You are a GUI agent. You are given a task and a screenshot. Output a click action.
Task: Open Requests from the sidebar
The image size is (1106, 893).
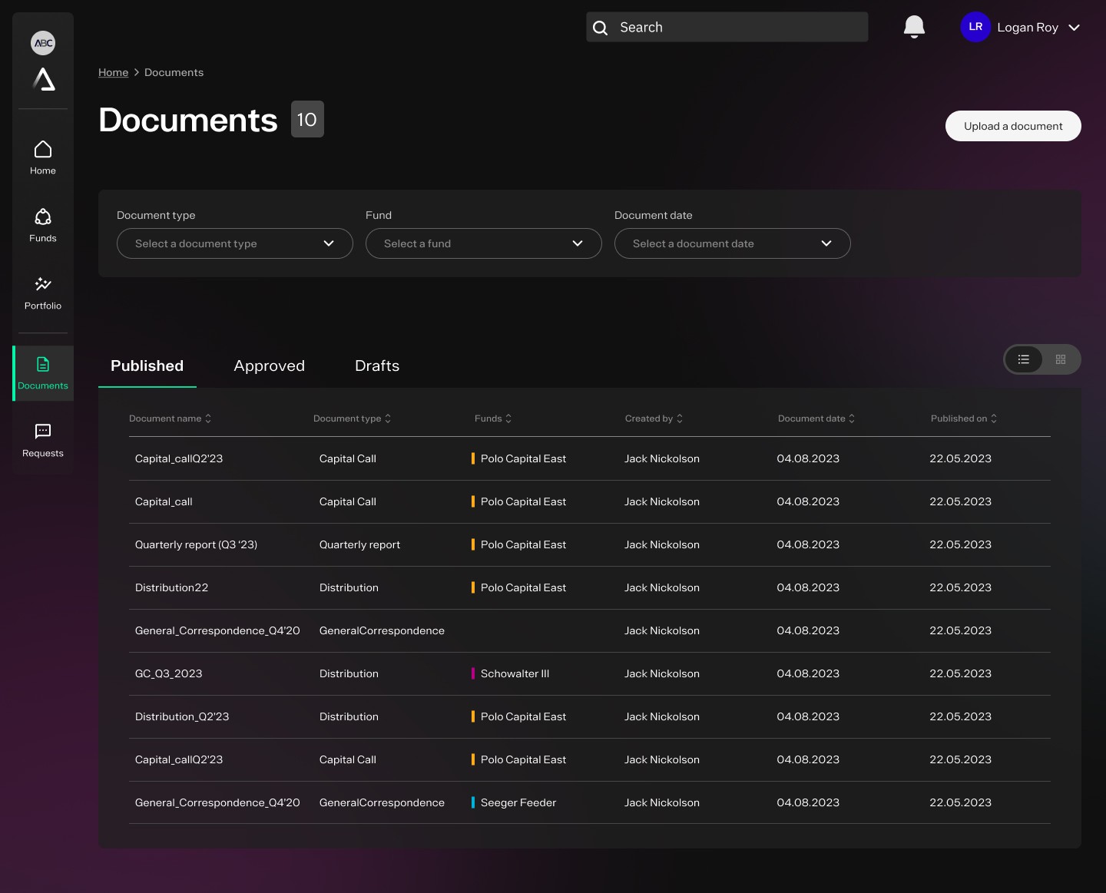(43, 432)
